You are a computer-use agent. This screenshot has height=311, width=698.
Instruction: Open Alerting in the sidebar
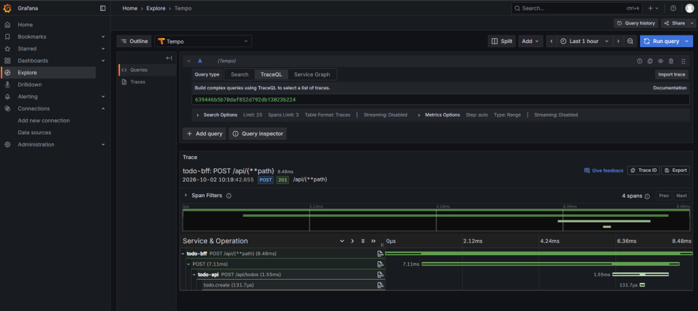(27, 97)
